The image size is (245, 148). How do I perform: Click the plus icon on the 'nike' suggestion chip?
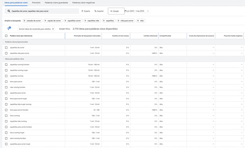tap(138, 21)
